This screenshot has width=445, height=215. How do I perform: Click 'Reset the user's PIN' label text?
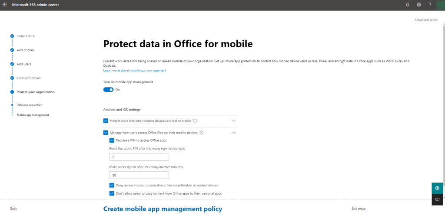(x=147, y=149)
